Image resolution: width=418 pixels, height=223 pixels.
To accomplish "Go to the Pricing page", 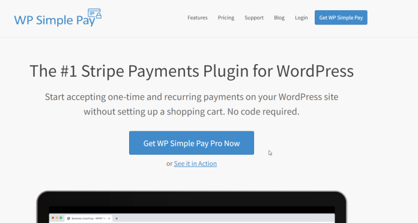I will click(226, 17).
